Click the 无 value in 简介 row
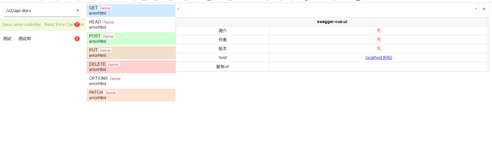This screenshot has width=492, height=141. click(x=379, y=31)
